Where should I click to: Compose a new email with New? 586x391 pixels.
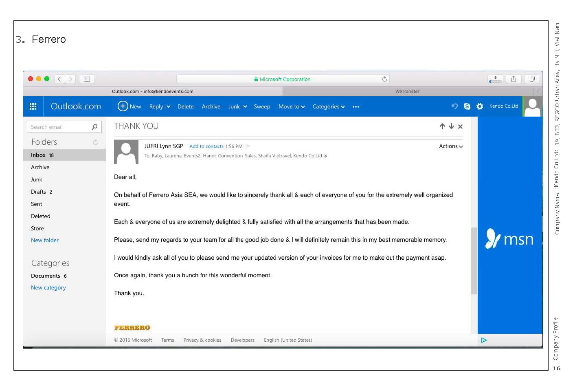129,106
